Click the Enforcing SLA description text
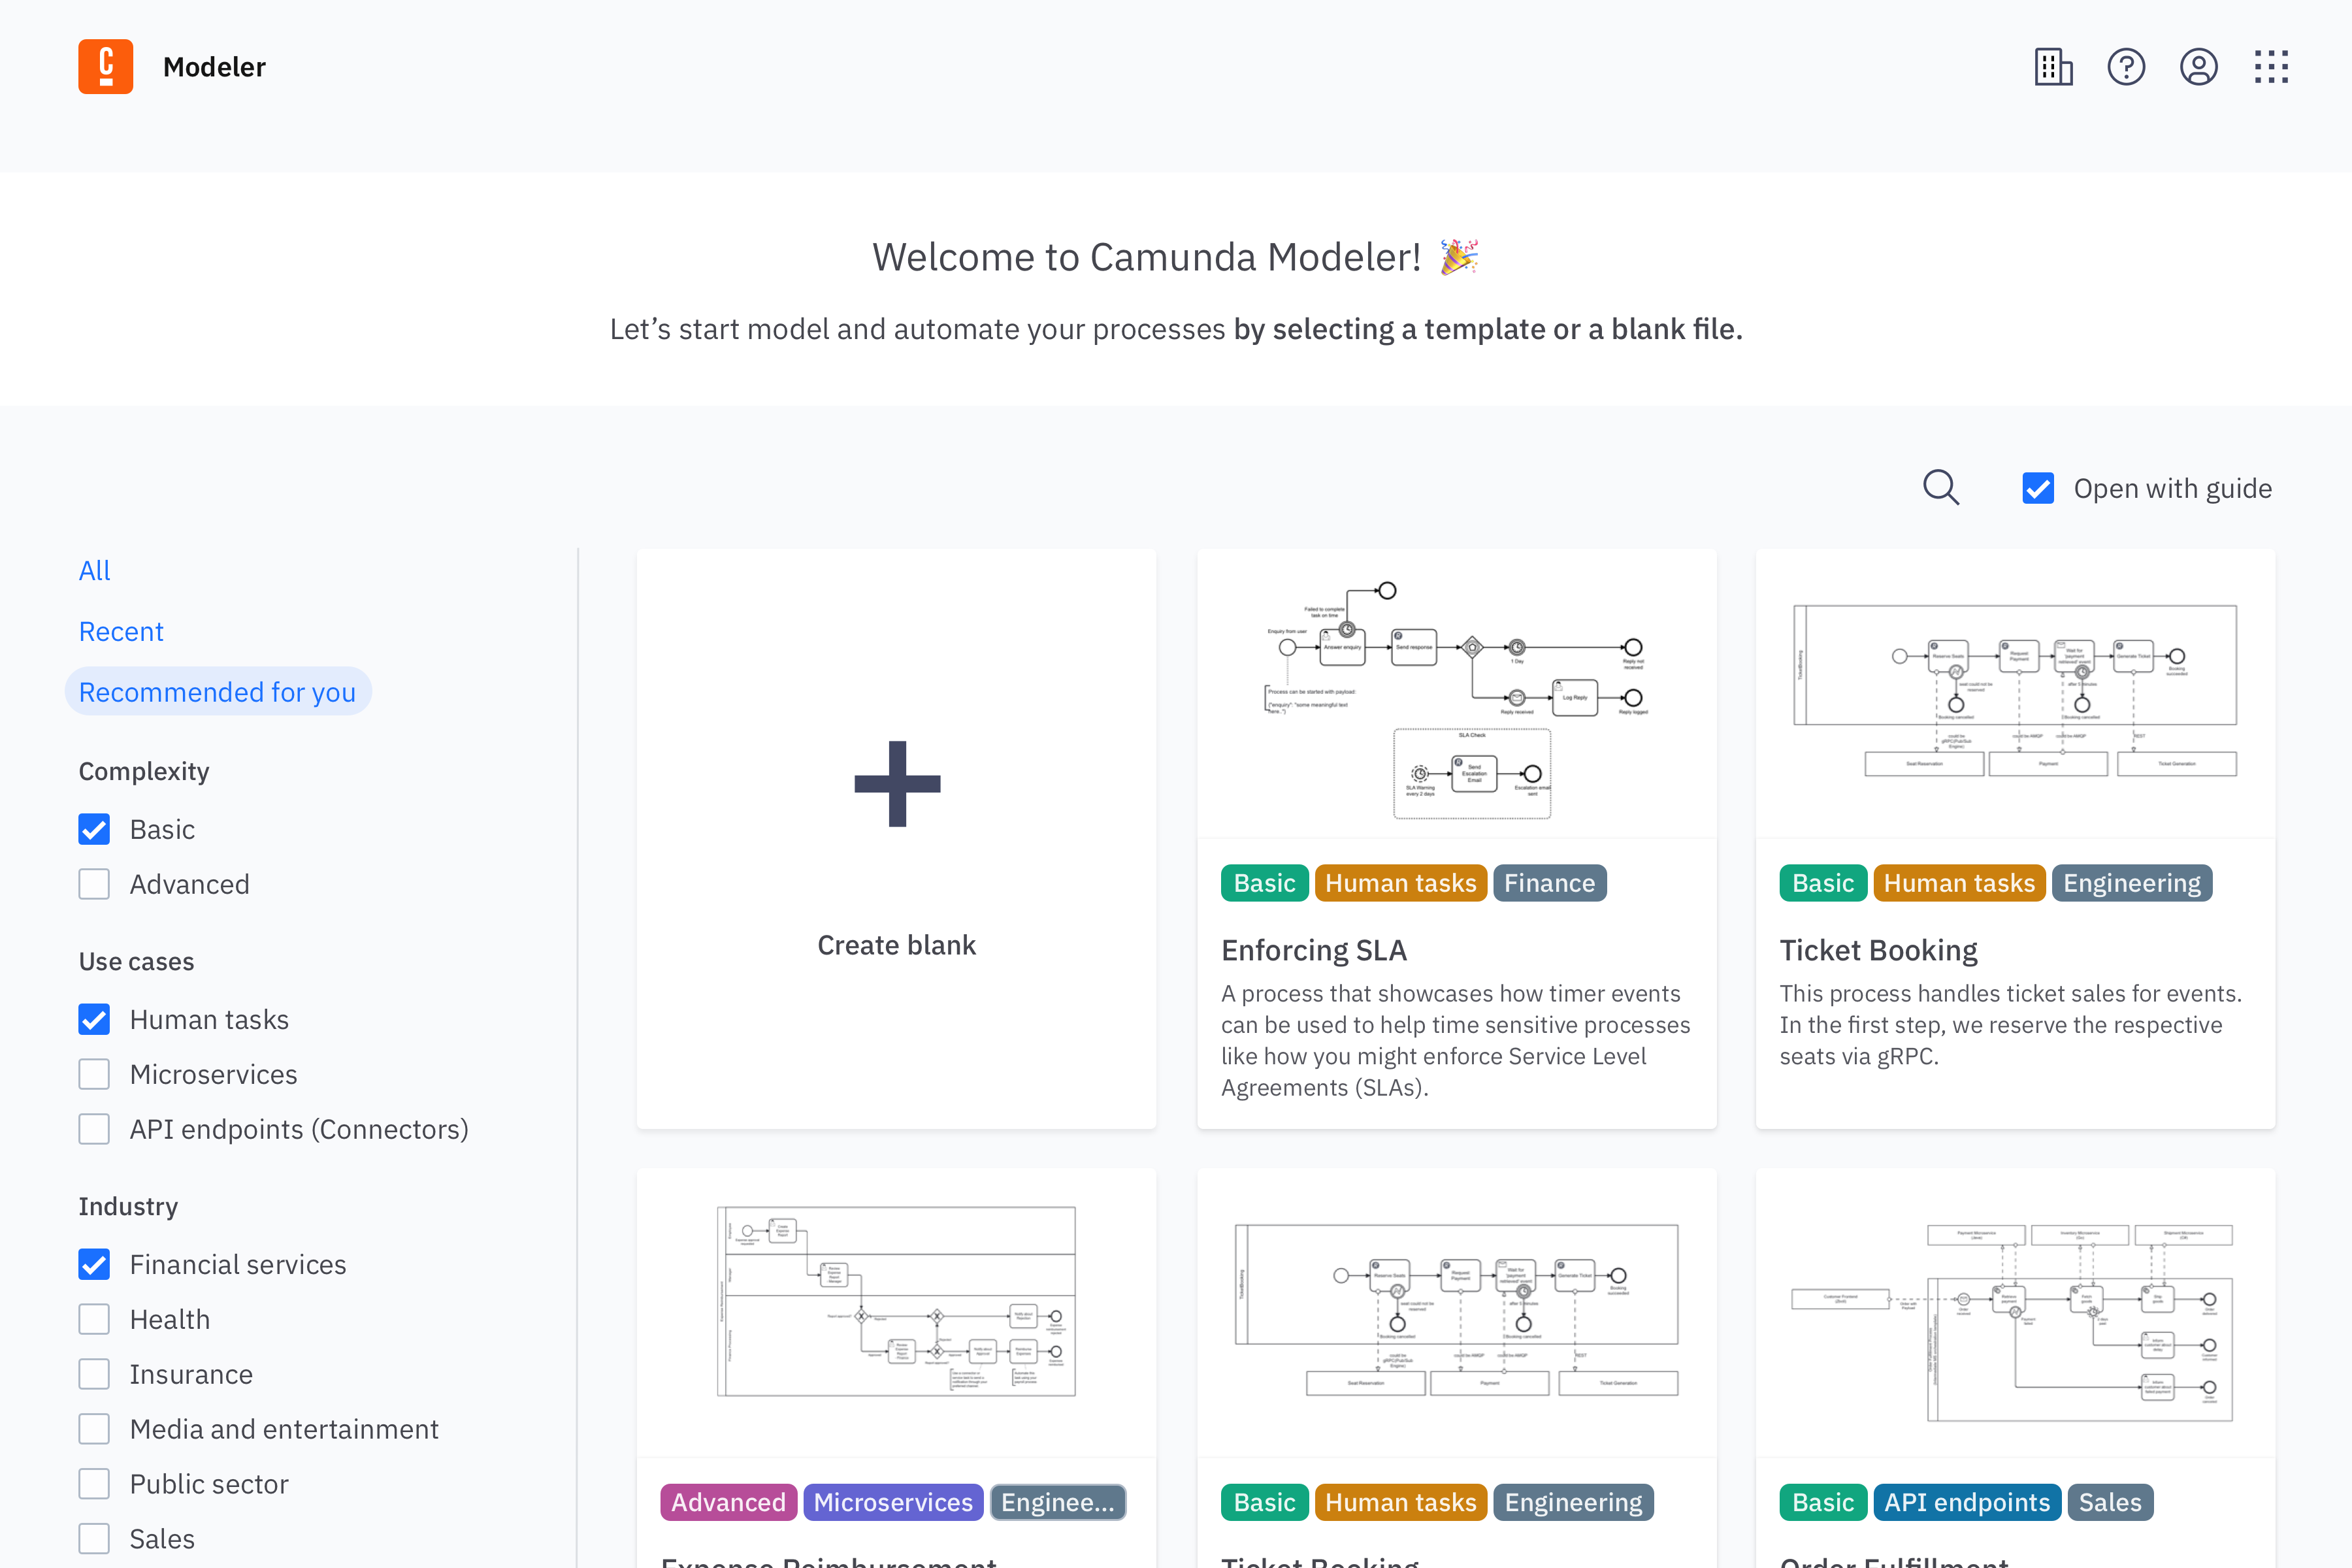 pos(1456,1040)
